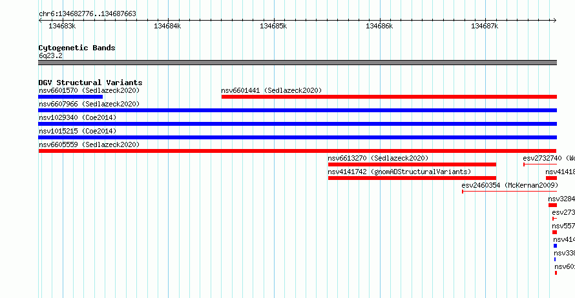The image size is (575, 298).
Task: Click the 134684k ruler mark
Action: click(x=167, y=26)
